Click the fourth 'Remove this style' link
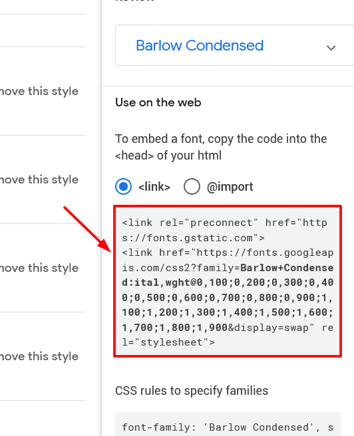 click(x=39, y=356)
